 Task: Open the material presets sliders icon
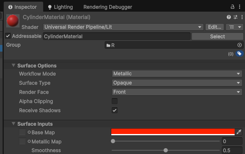(235, 17)
